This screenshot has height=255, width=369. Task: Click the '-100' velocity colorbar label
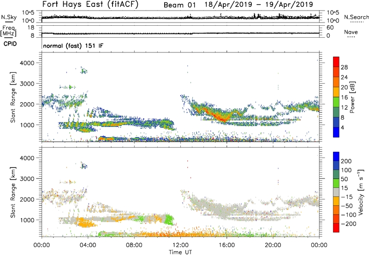click(x=349, y=215)
